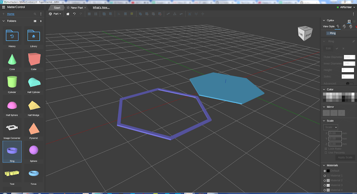This screenshot has height=194, width=357.
Task: Select the Ring item in scene tree
Action: point(331,33)
